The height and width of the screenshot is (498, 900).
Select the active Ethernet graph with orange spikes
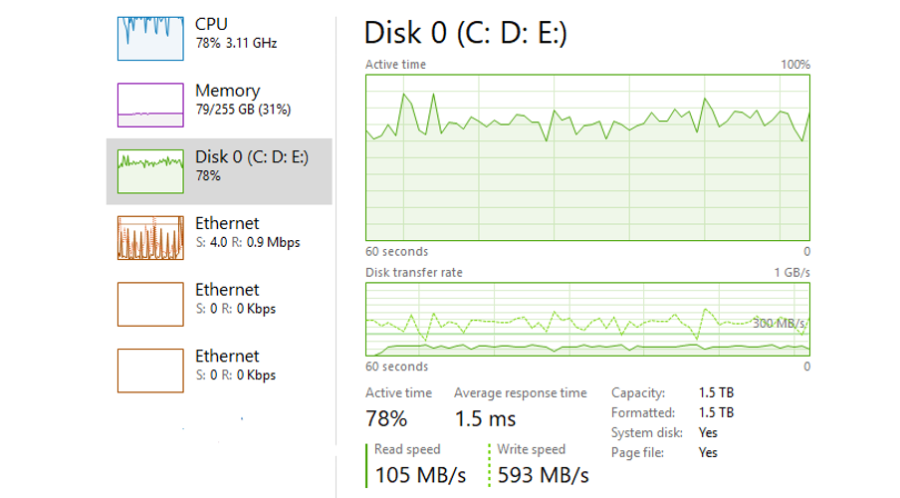point(150,238)
